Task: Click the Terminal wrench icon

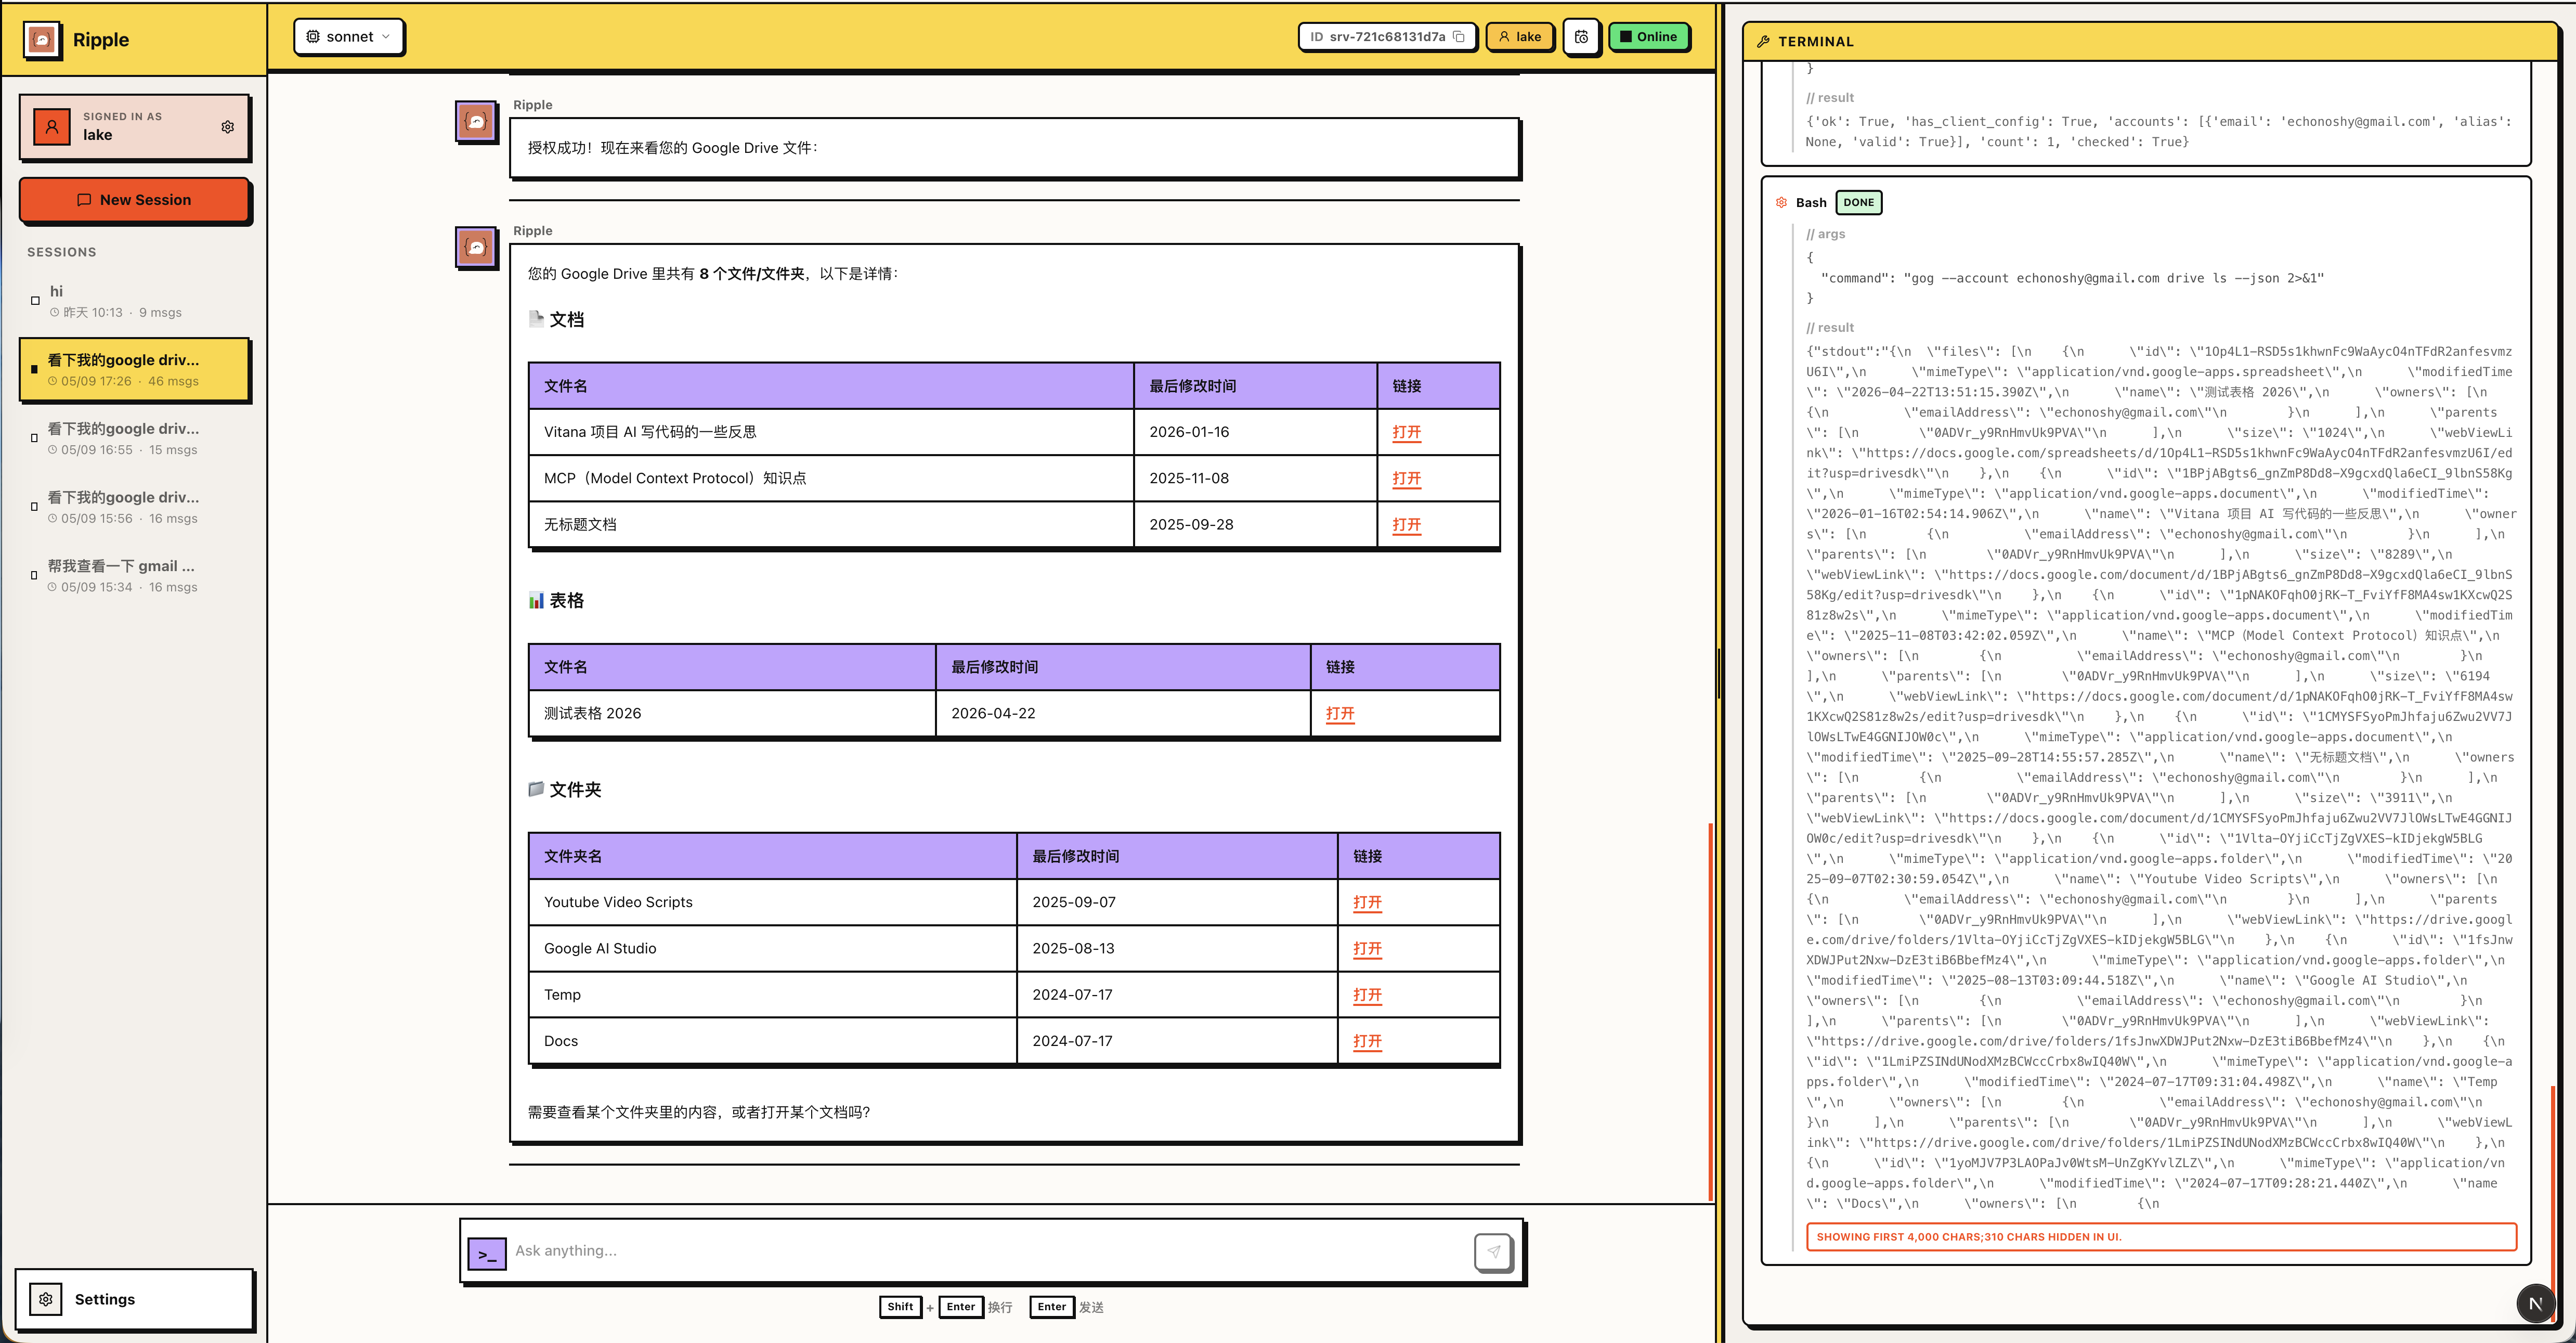Action: tap(1763, 41)
